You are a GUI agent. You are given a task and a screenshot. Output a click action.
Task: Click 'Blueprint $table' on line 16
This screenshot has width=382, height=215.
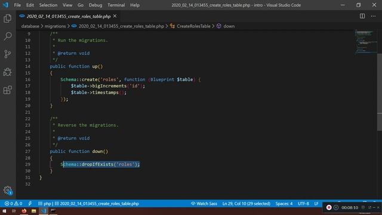pyautogui.click(x=171, y=79)
